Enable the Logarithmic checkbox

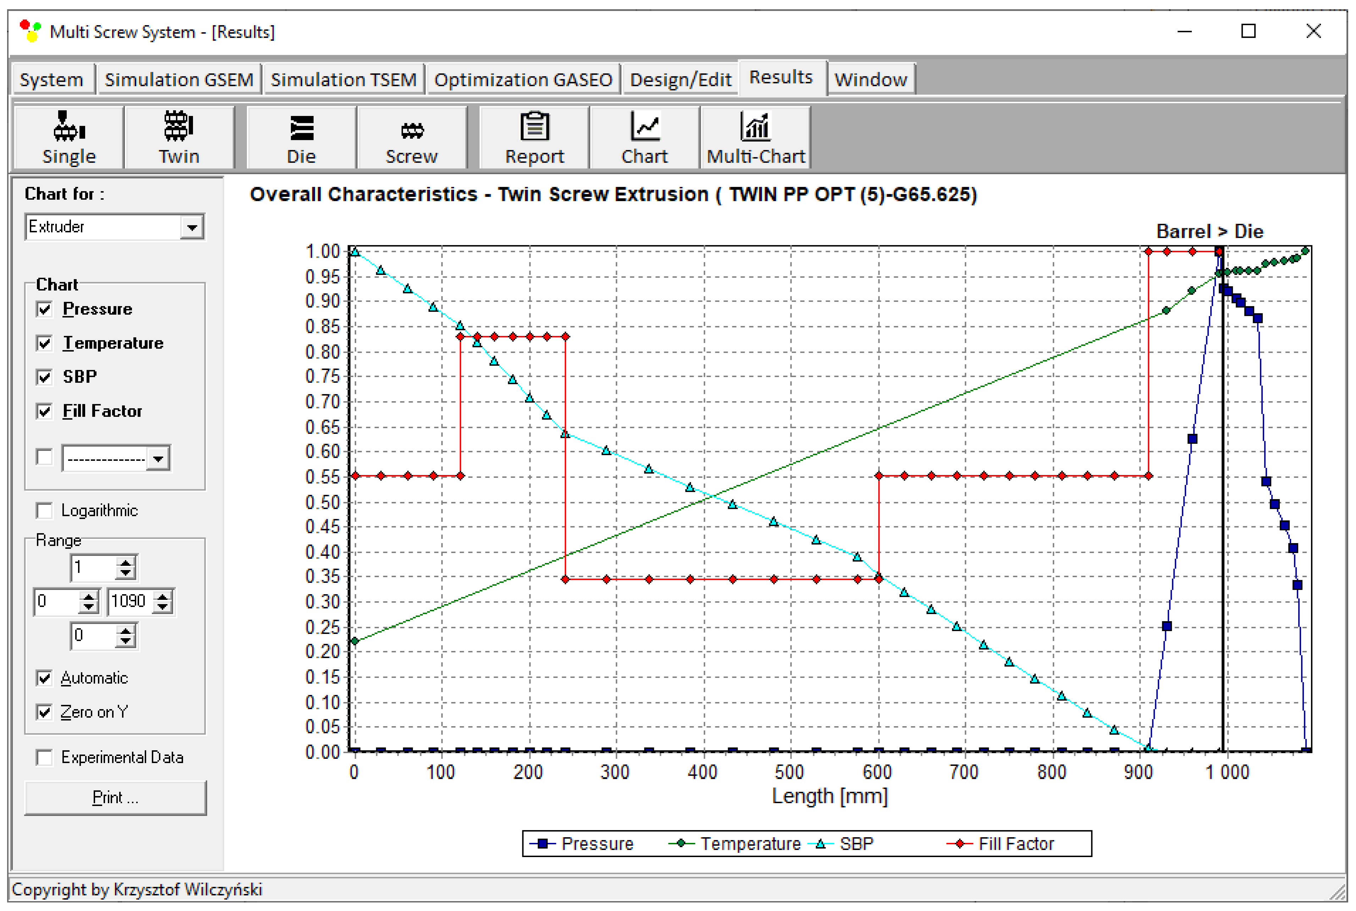tap(44, 511)
